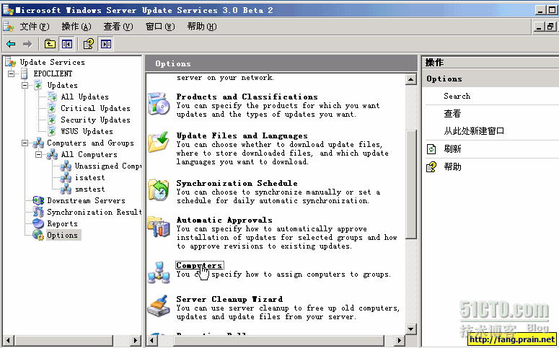Open All Updates in tree
This screenshot has width=559, height=348.
click(84, 97)
